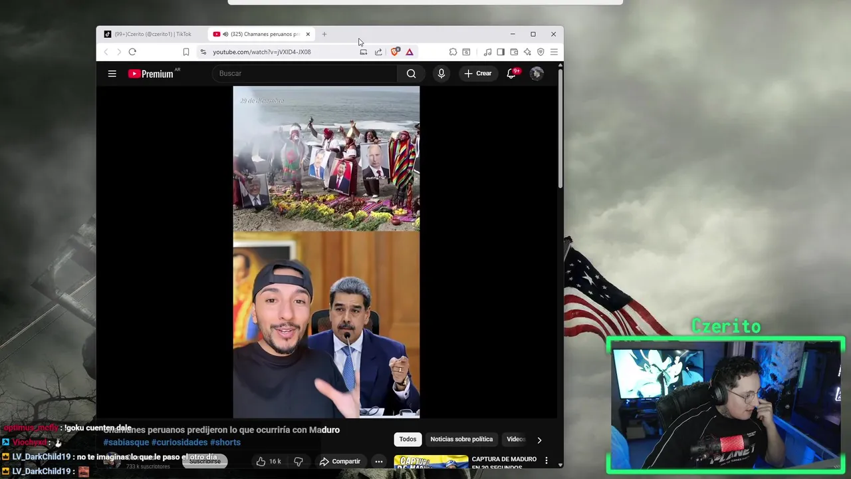This screenshot has height=479, width=851.
Task: Click the scrollbar down arrow
Action: 560,464
